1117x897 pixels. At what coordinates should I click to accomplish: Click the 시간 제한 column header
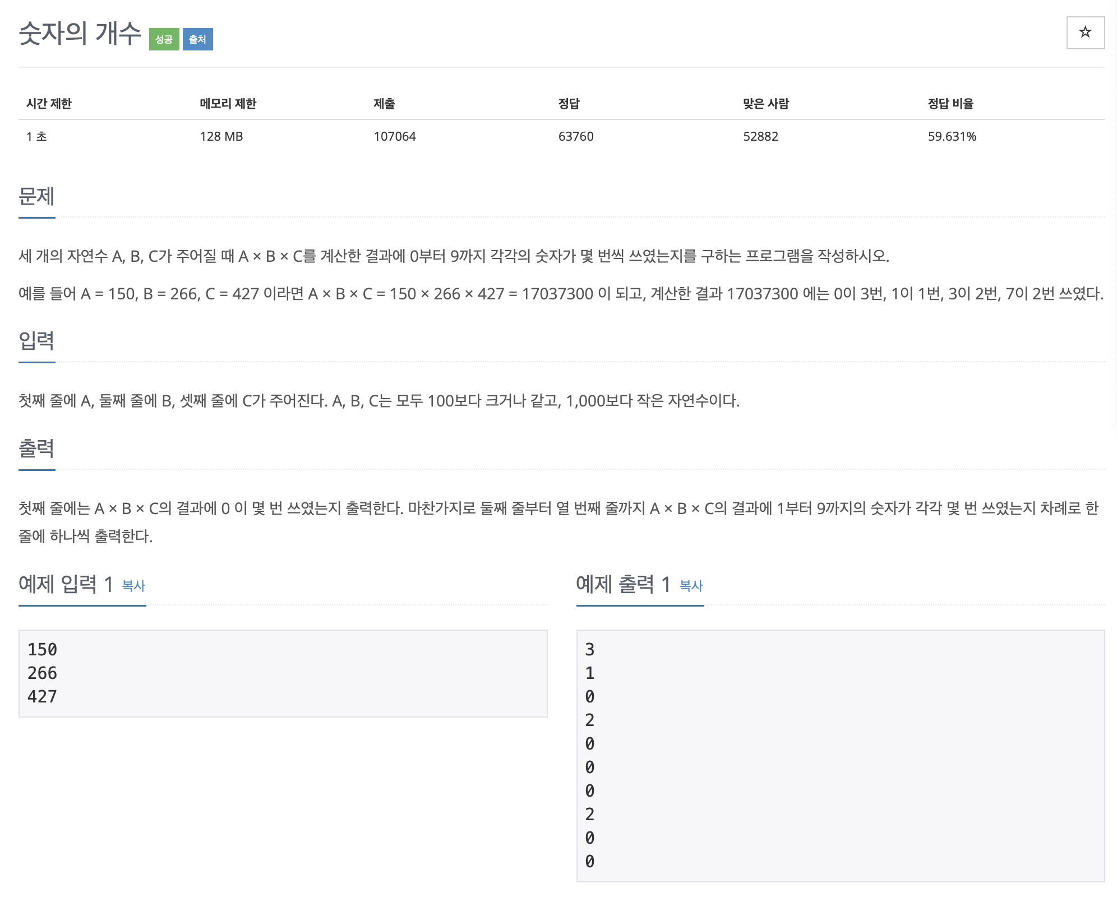click(49, 104)
